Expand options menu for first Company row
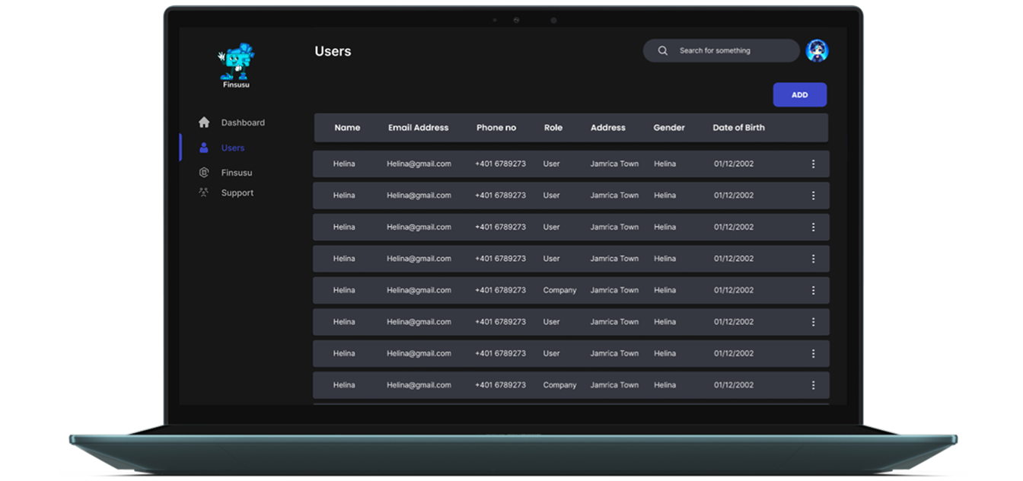Screen dimensions: 1023x481 (x=813, y=290)
